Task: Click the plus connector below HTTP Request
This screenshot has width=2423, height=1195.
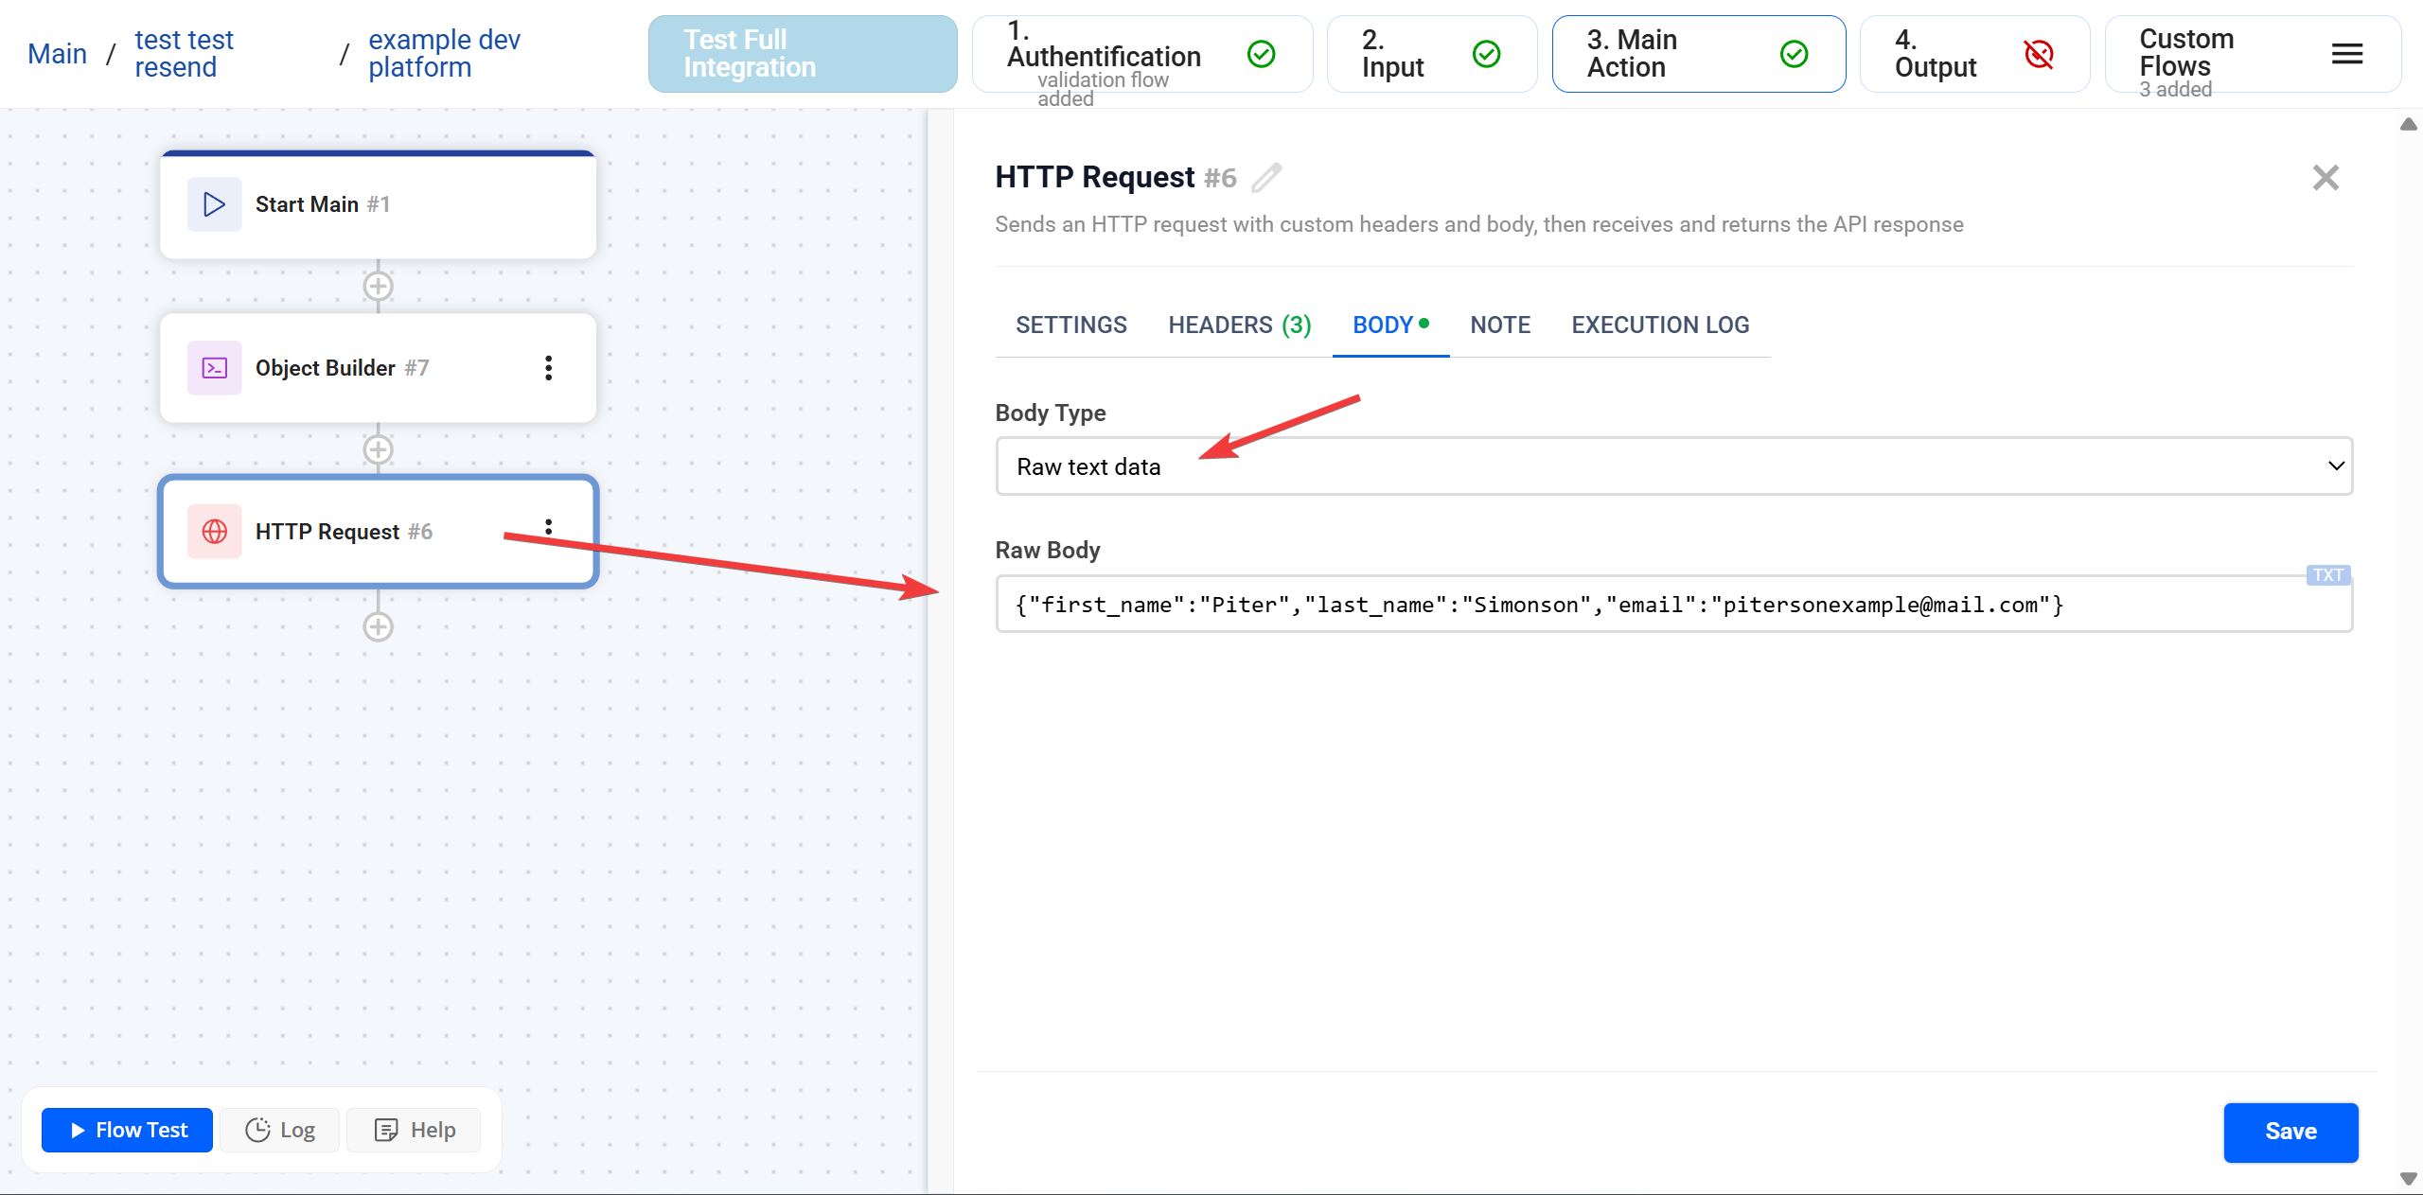Action: coord(378,625)
